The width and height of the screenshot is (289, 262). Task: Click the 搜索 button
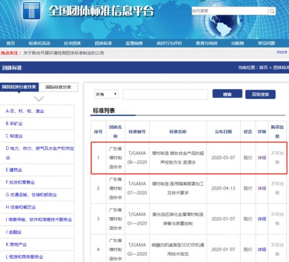click(x=227, y=94)
